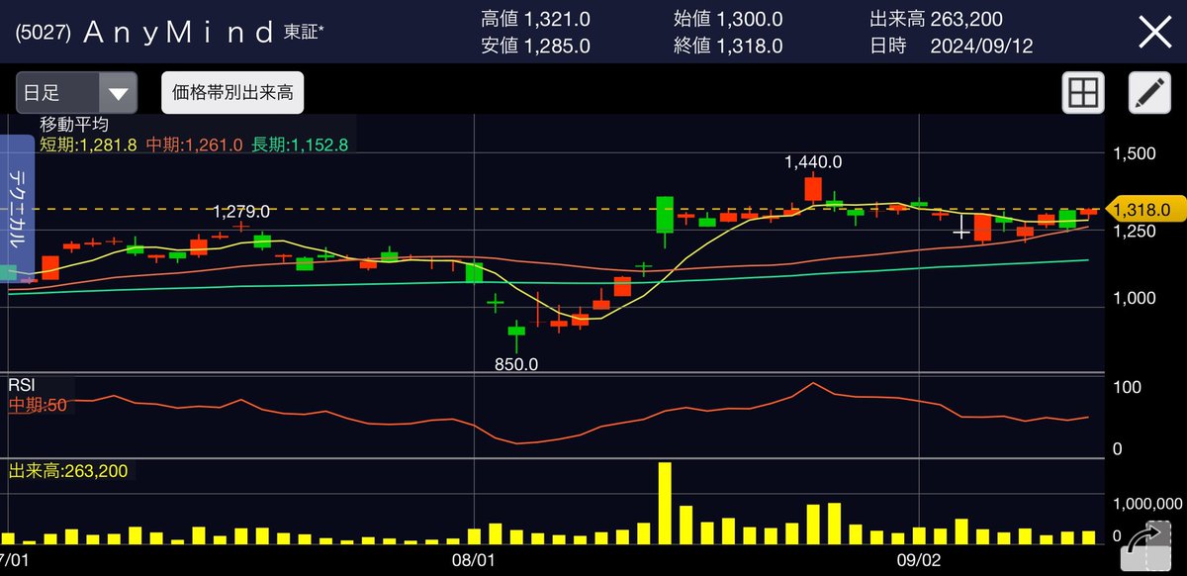Tap the 1,279.0 price annotation
The image size is (1187, 576).
[243, 212]
